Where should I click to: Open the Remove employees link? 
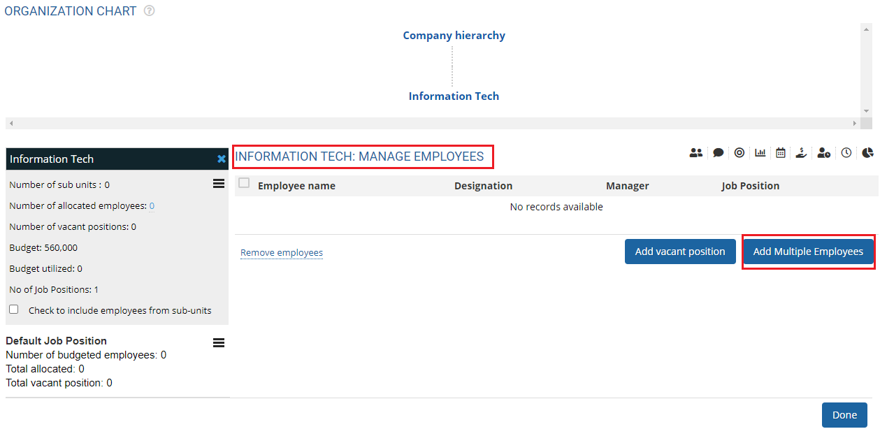(281, 252)
